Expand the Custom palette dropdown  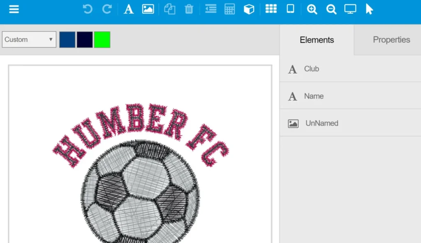29,39
